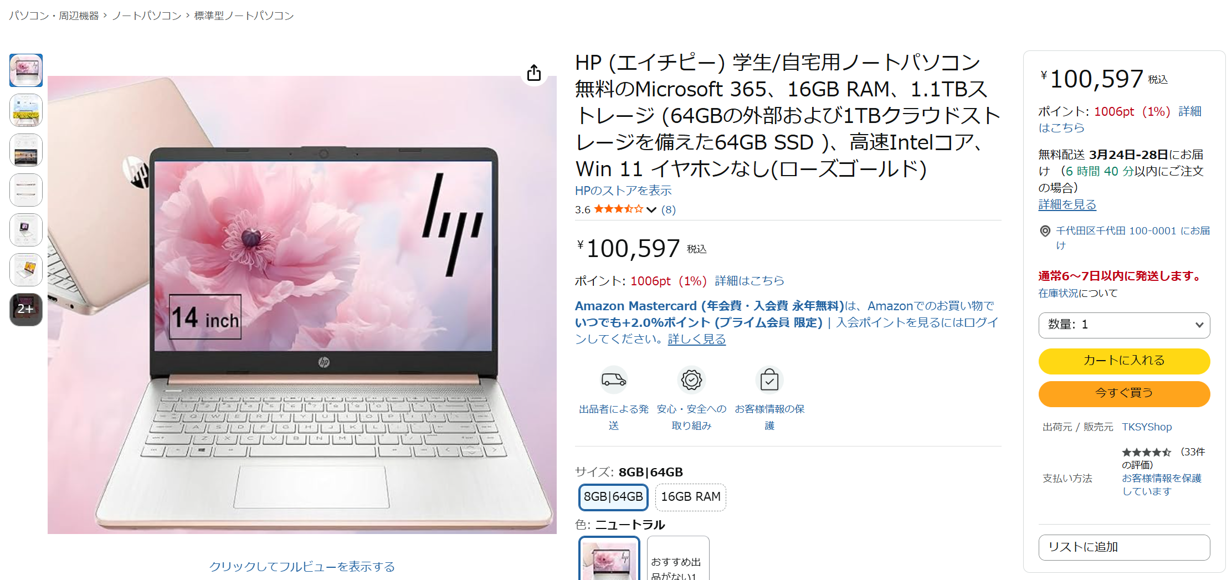Open the 数量 quantity dropdown

click(1124, 325)
